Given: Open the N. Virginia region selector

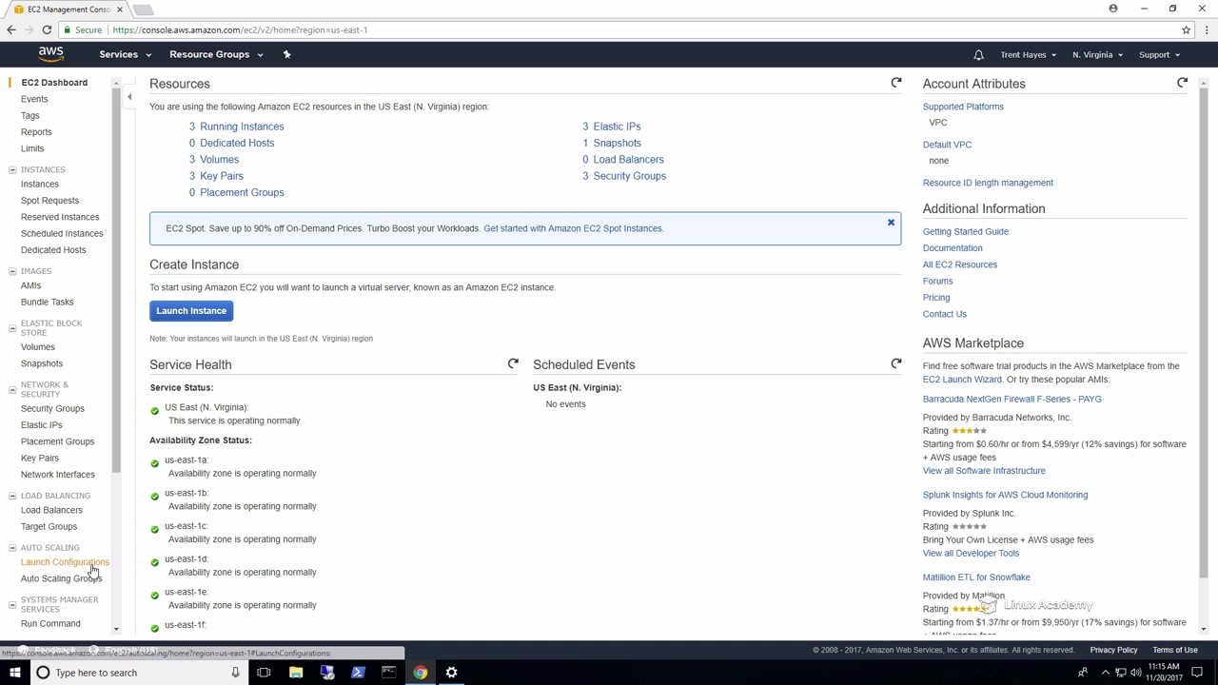Looking at the screenshot, I should 1097,54.
